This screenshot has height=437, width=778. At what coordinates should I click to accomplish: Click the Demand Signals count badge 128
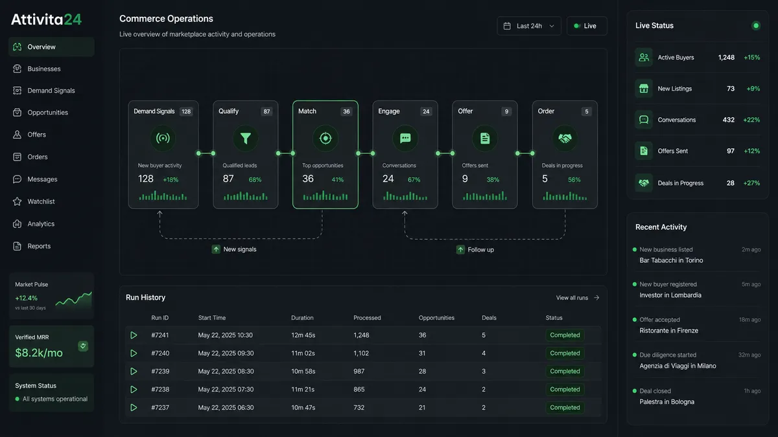click(186, 111)
